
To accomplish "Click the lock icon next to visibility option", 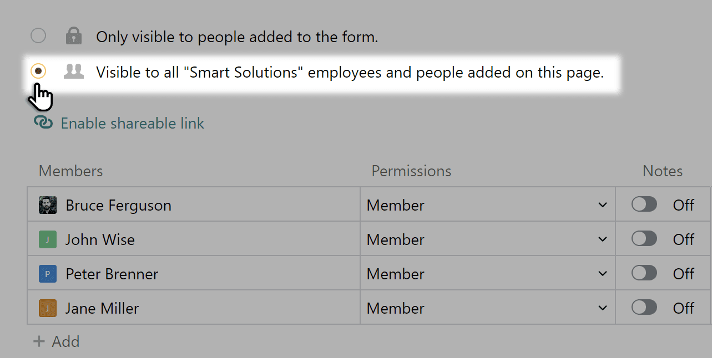I will point(74,35).
